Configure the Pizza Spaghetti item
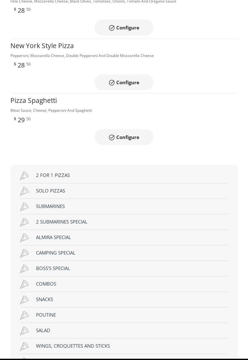This screenshot has width=248, height=360. 124,137
